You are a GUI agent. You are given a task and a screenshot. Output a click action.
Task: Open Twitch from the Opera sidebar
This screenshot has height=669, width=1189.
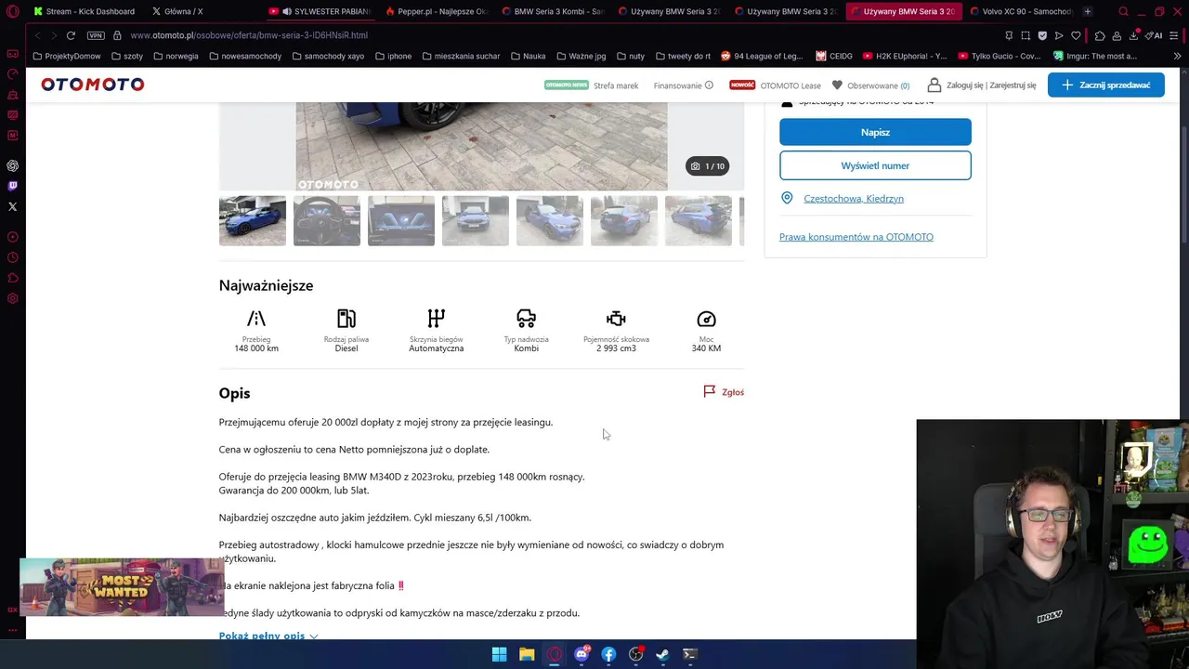pyautogui.click(x=13, y=186)
